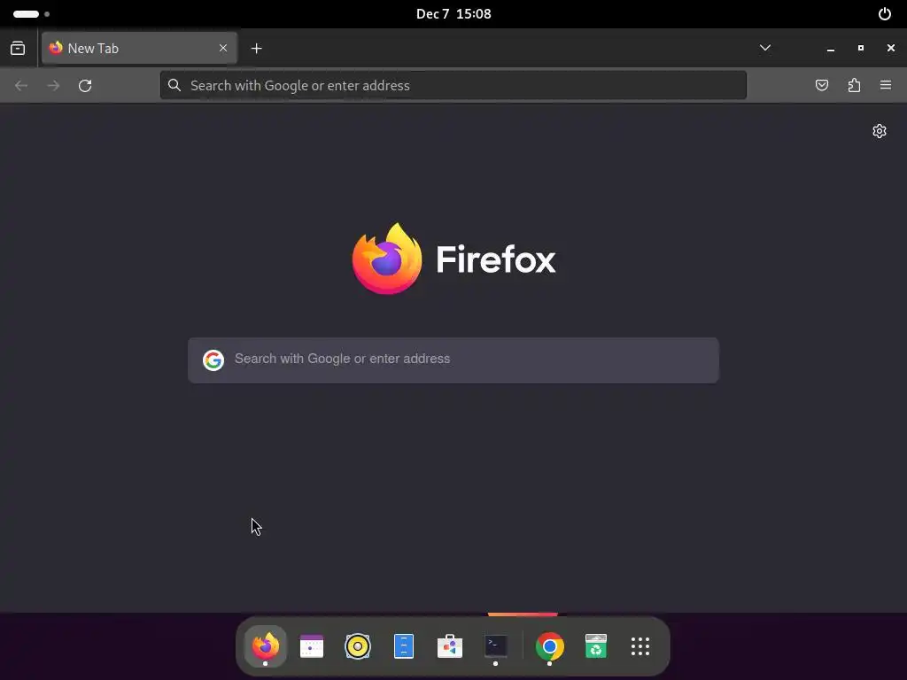Image resolution: width=907 pixels, height=680 pixels.
Task: Switch to Terminal in the dock
Action: 496,645
